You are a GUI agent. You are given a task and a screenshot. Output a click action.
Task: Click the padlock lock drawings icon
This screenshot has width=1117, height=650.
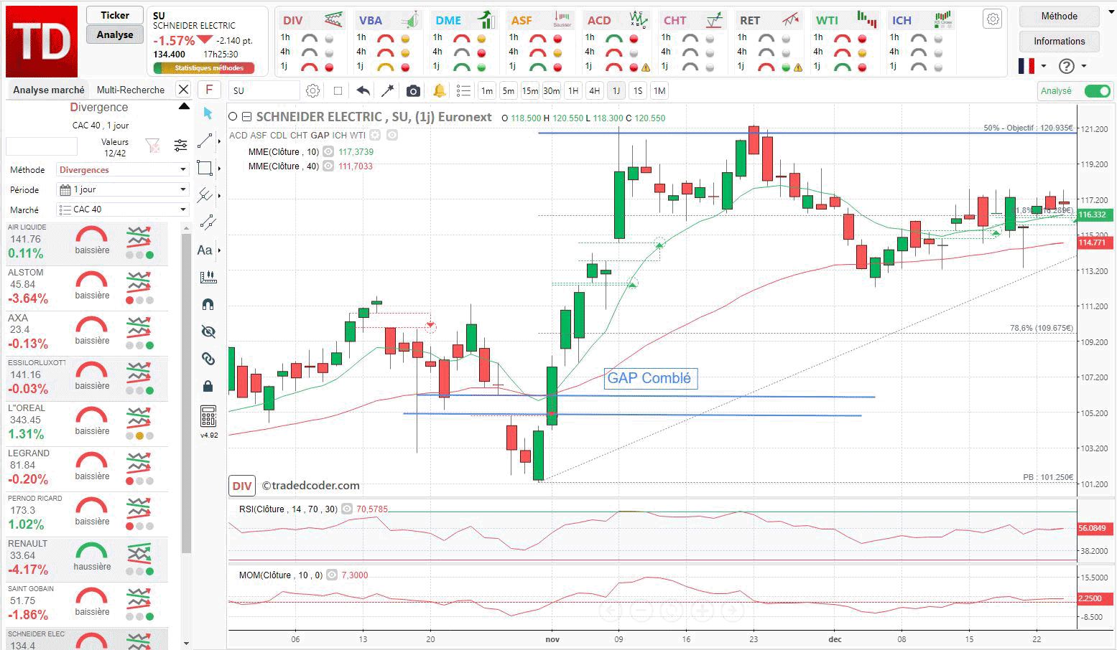208,386
